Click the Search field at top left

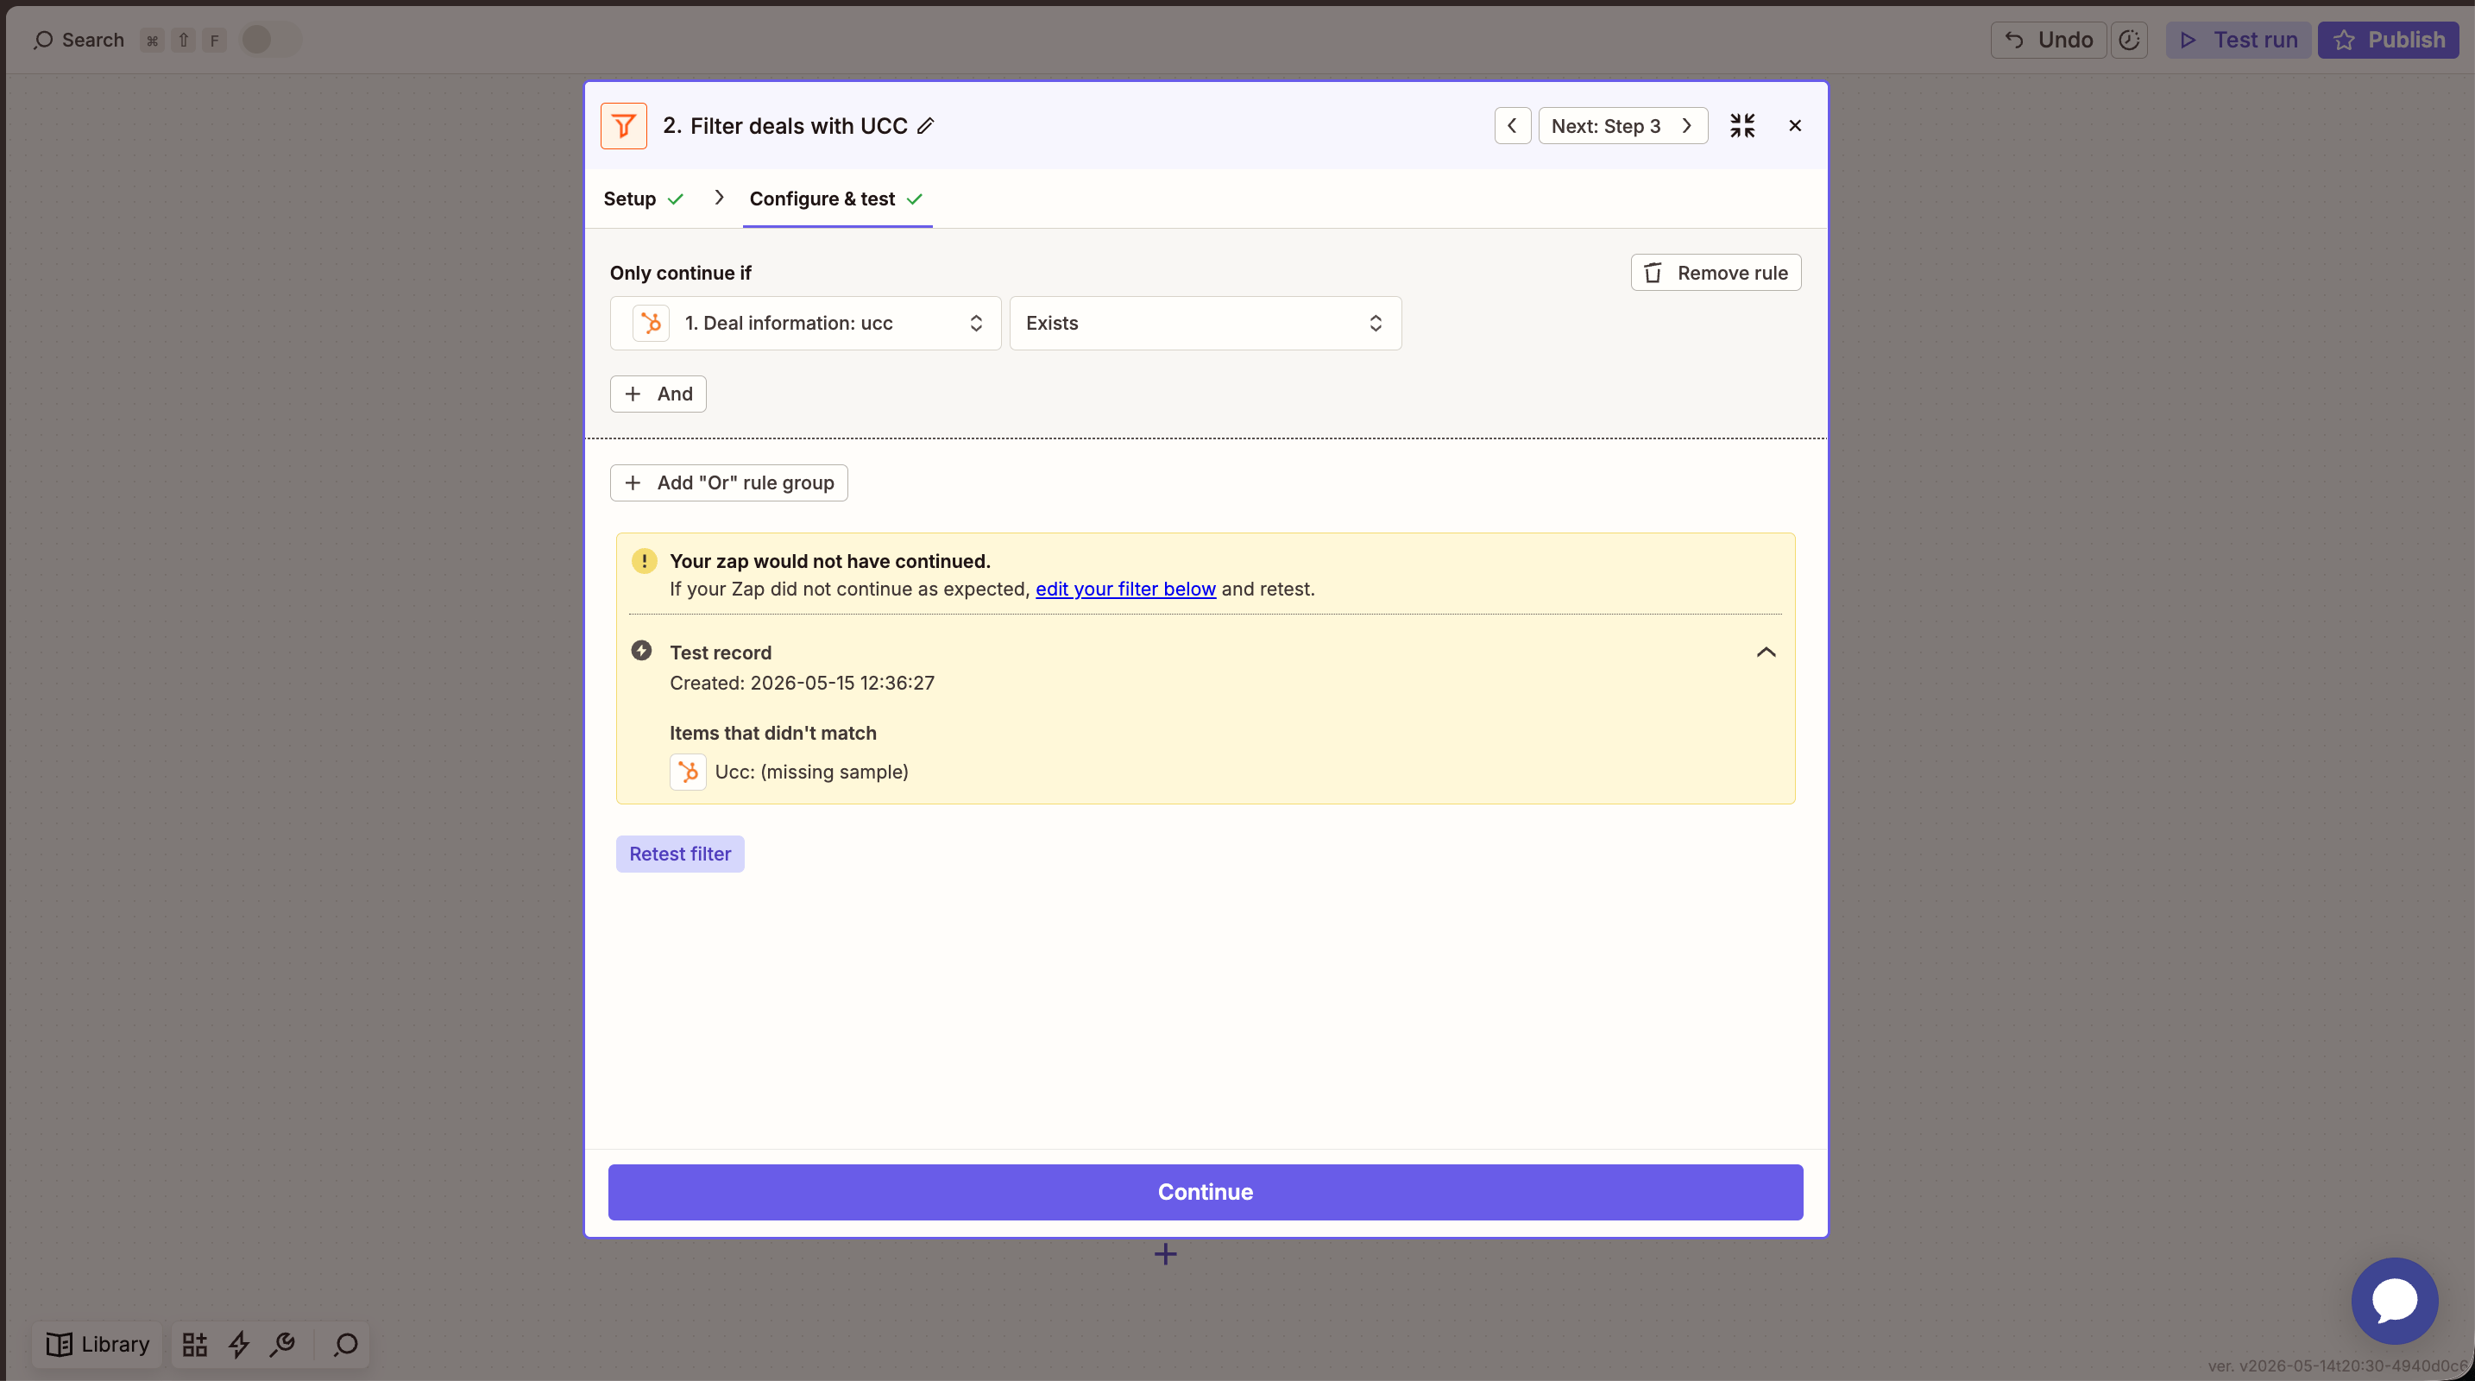click(79, 40)
